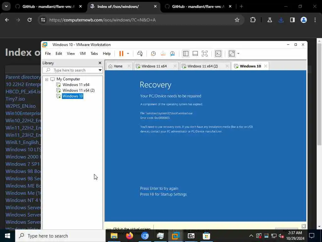The height and width of the screenshot is (242, 322).
Task: Open the notification center icon
Action: [x=312, y=236]
